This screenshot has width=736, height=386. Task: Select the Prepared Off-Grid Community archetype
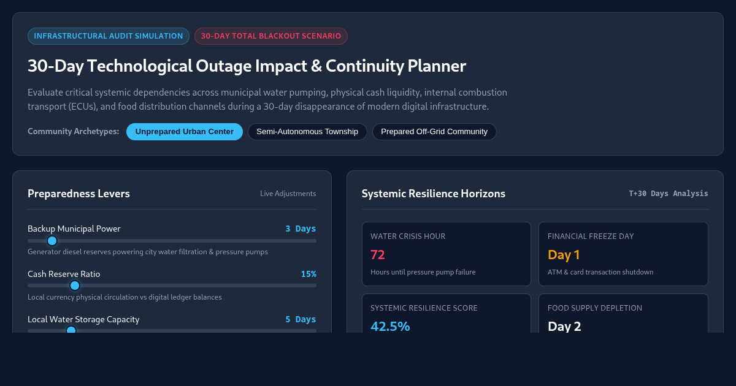tap(434, 132)
